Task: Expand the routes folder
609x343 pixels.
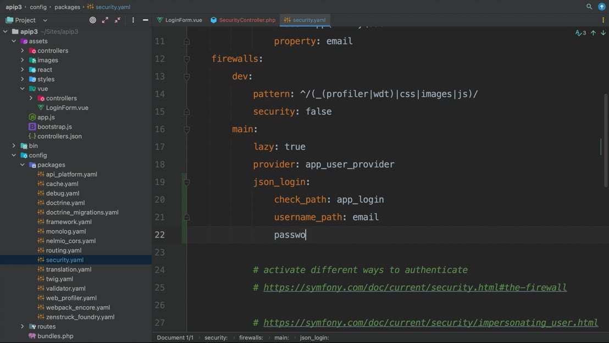Action: [x=23, y=327]
